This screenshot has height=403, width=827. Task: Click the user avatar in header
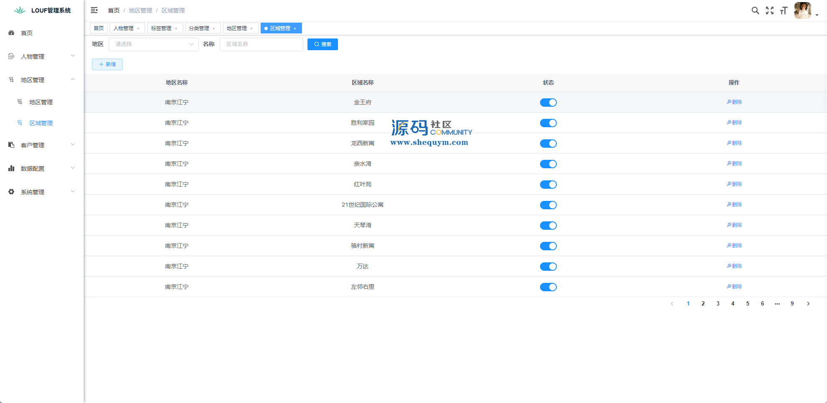coord(802,10)
